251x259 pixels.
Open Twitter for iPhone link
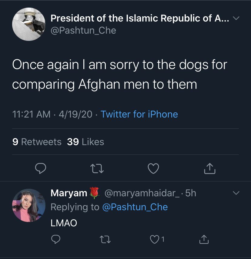[x=139, y=114]
